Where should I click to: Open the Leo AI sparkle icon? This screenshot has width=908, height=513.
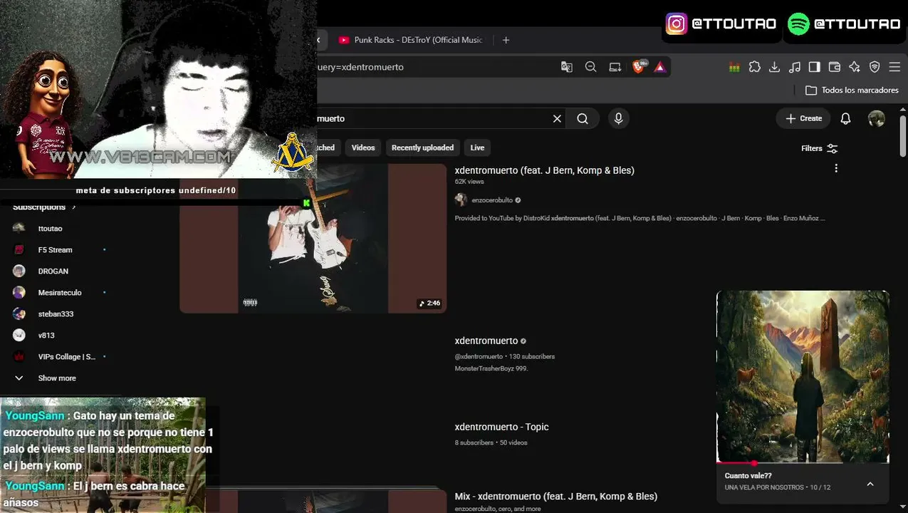tap(855, 67)
